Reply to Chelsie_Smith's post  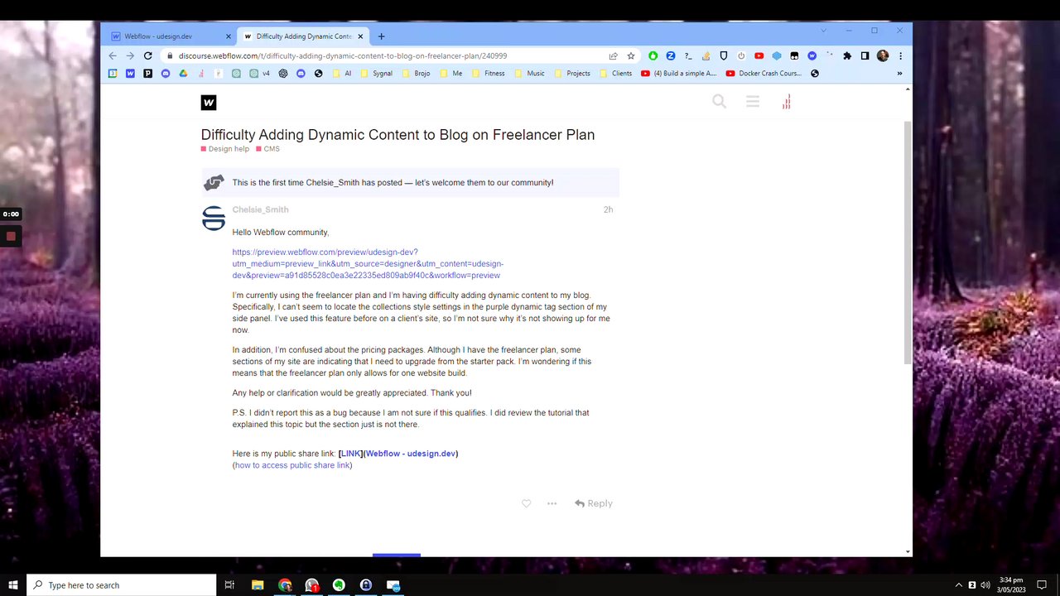pyautogui.click(x=594, y=503)
